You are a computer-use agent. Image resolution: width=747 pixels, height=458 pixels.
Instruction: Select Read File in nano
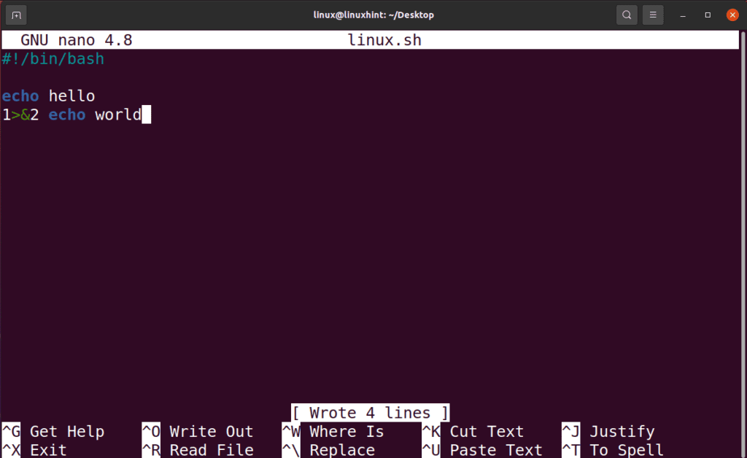click(x=211, y=450)
